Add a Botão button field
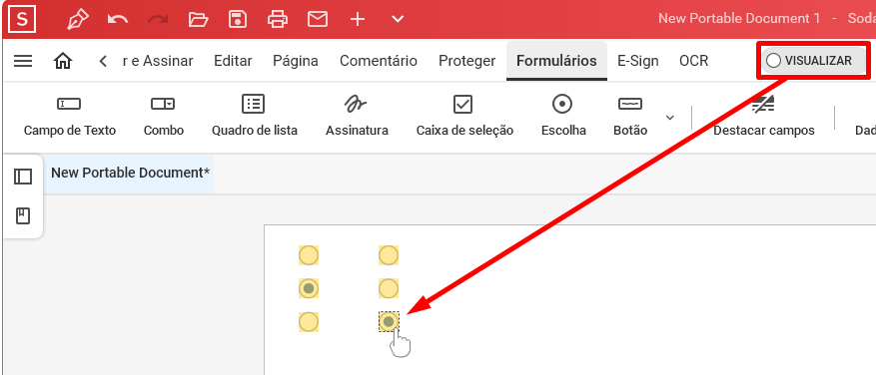876x375 pixels. click(x=630, y=116)
